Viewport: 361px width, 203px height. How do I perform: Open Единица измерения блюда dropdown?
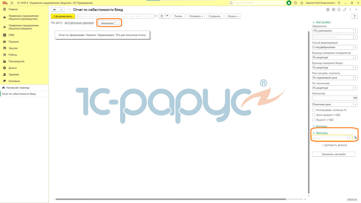tap(355, 68)
